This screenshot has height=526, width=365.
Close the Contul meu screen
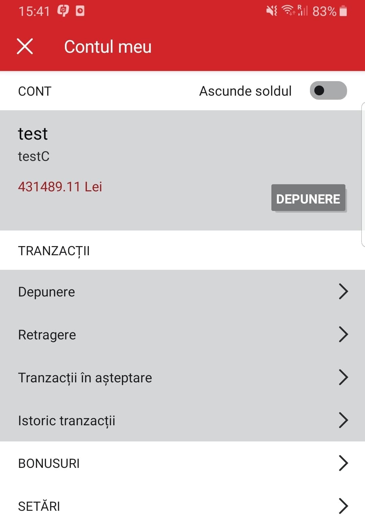coord(25,46)
